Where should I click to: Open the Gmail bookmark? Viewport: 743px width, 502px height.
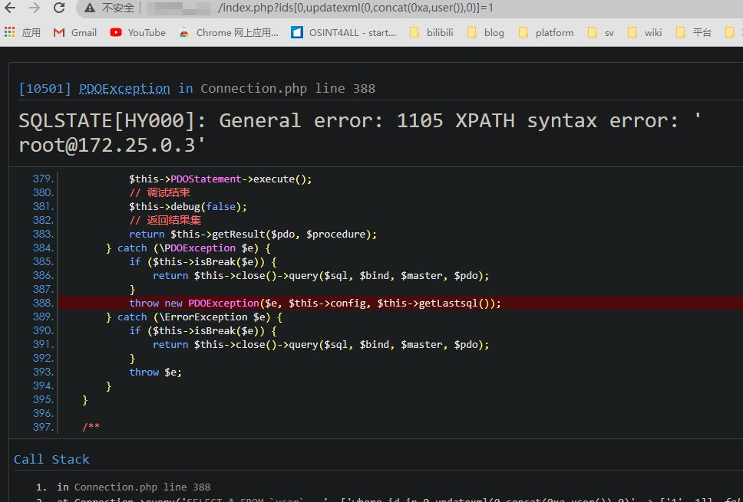coord(74,32)
